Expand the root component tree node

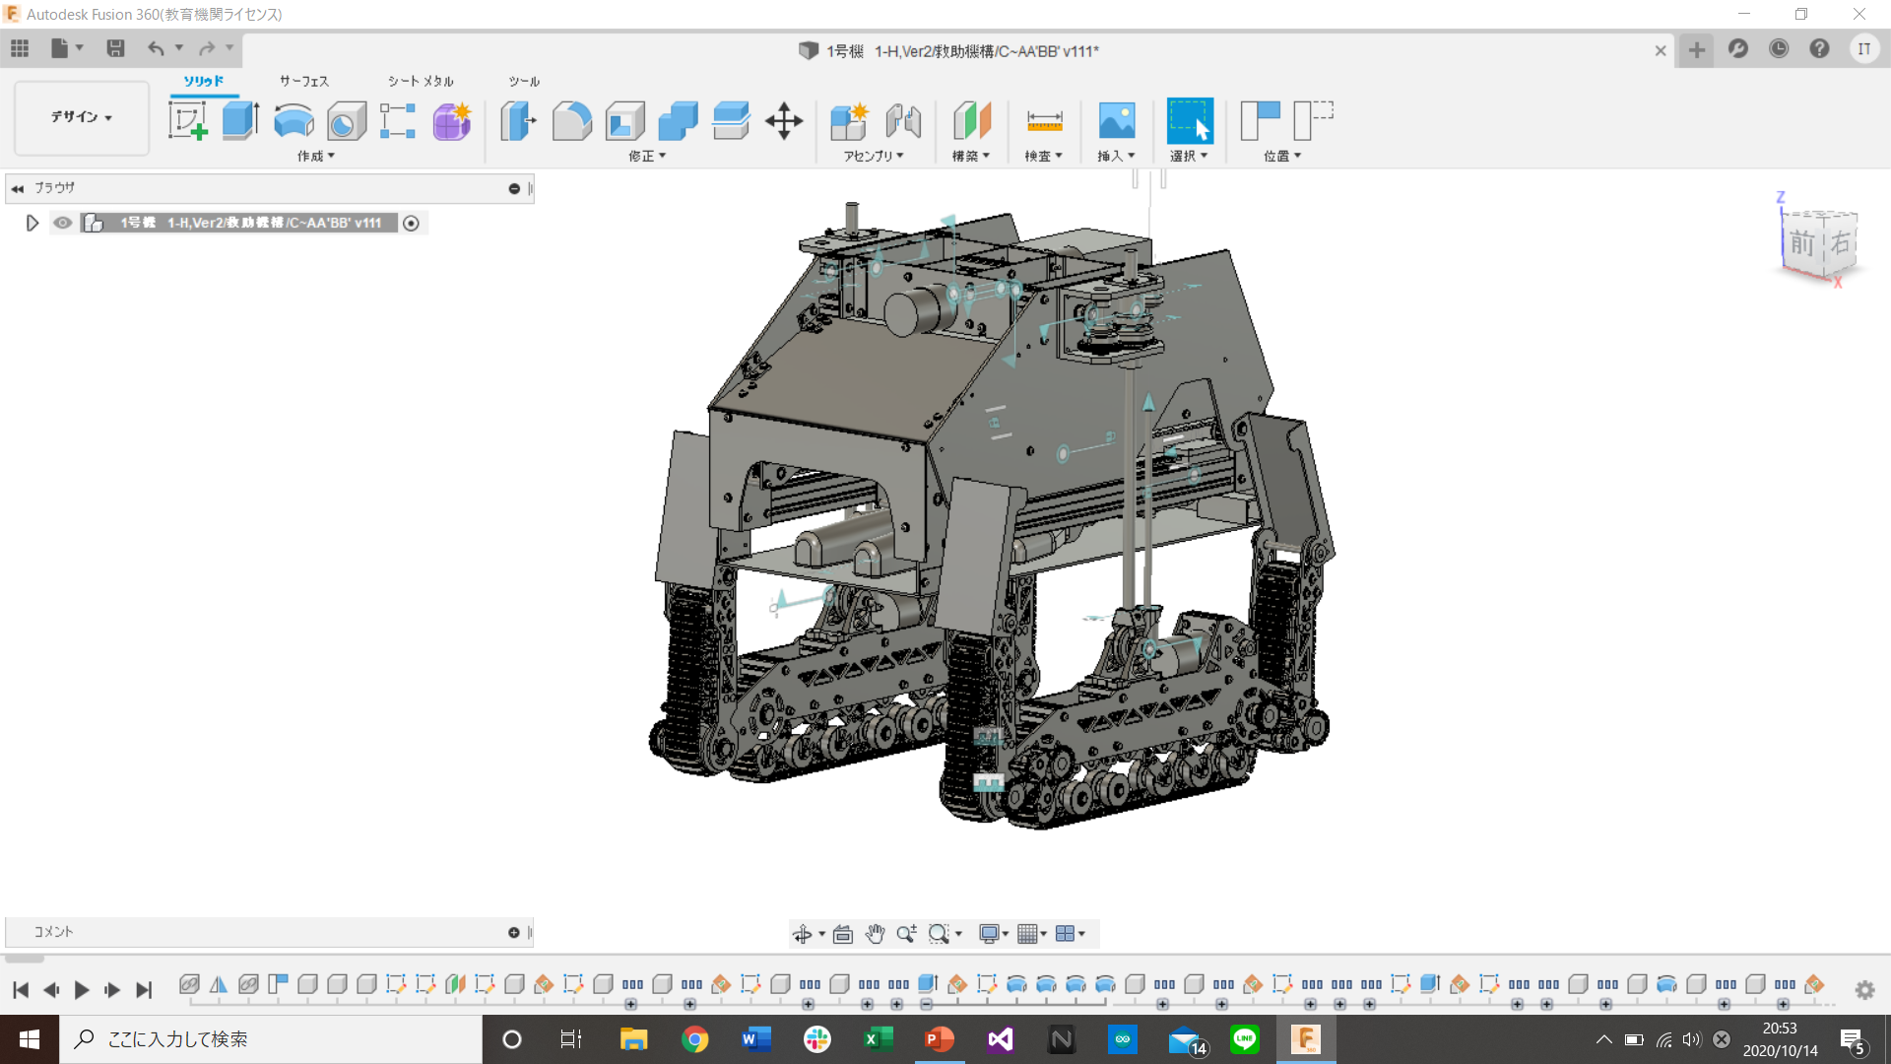coord(32,223)
